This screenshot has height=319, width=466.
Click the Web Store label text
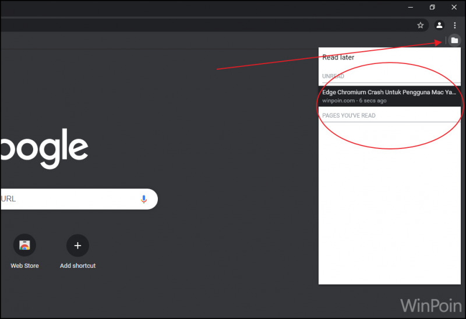point(24,266)
